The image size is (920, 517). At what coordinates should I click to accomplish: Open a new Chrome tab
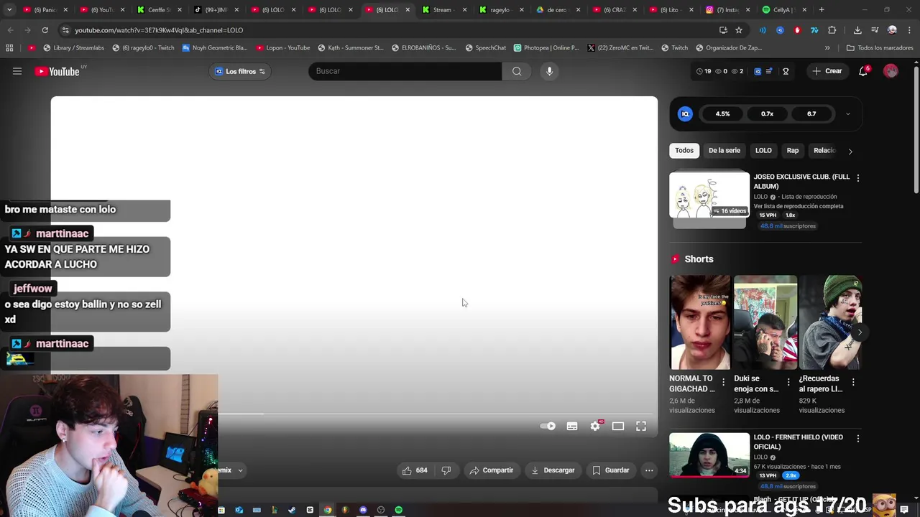tap(822, 10)
